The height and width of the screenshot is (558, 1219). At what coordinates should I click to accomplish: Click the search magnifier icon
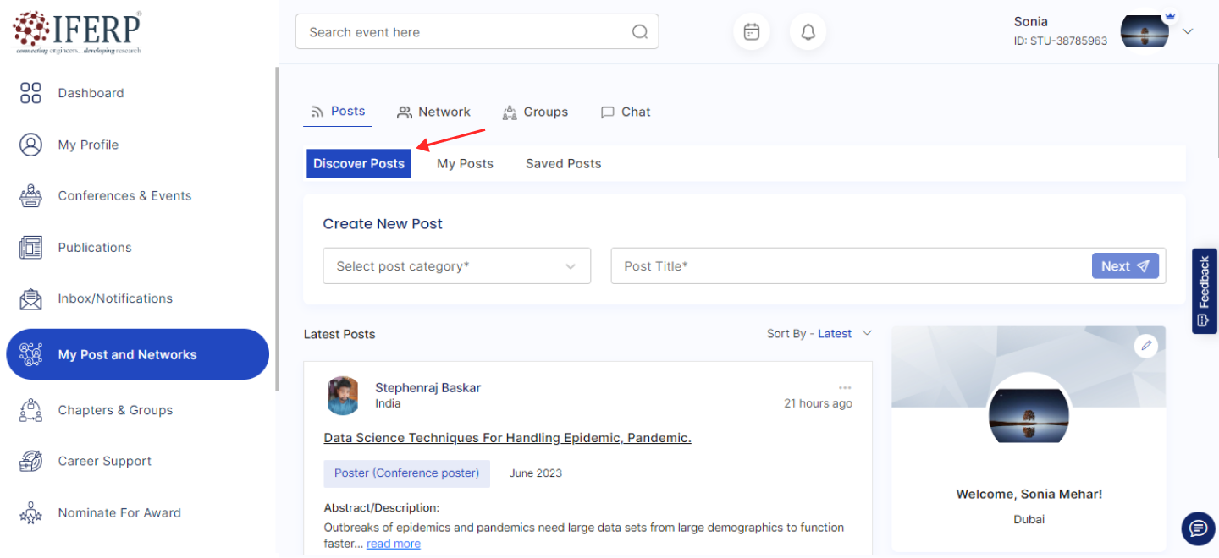point(640,32)
